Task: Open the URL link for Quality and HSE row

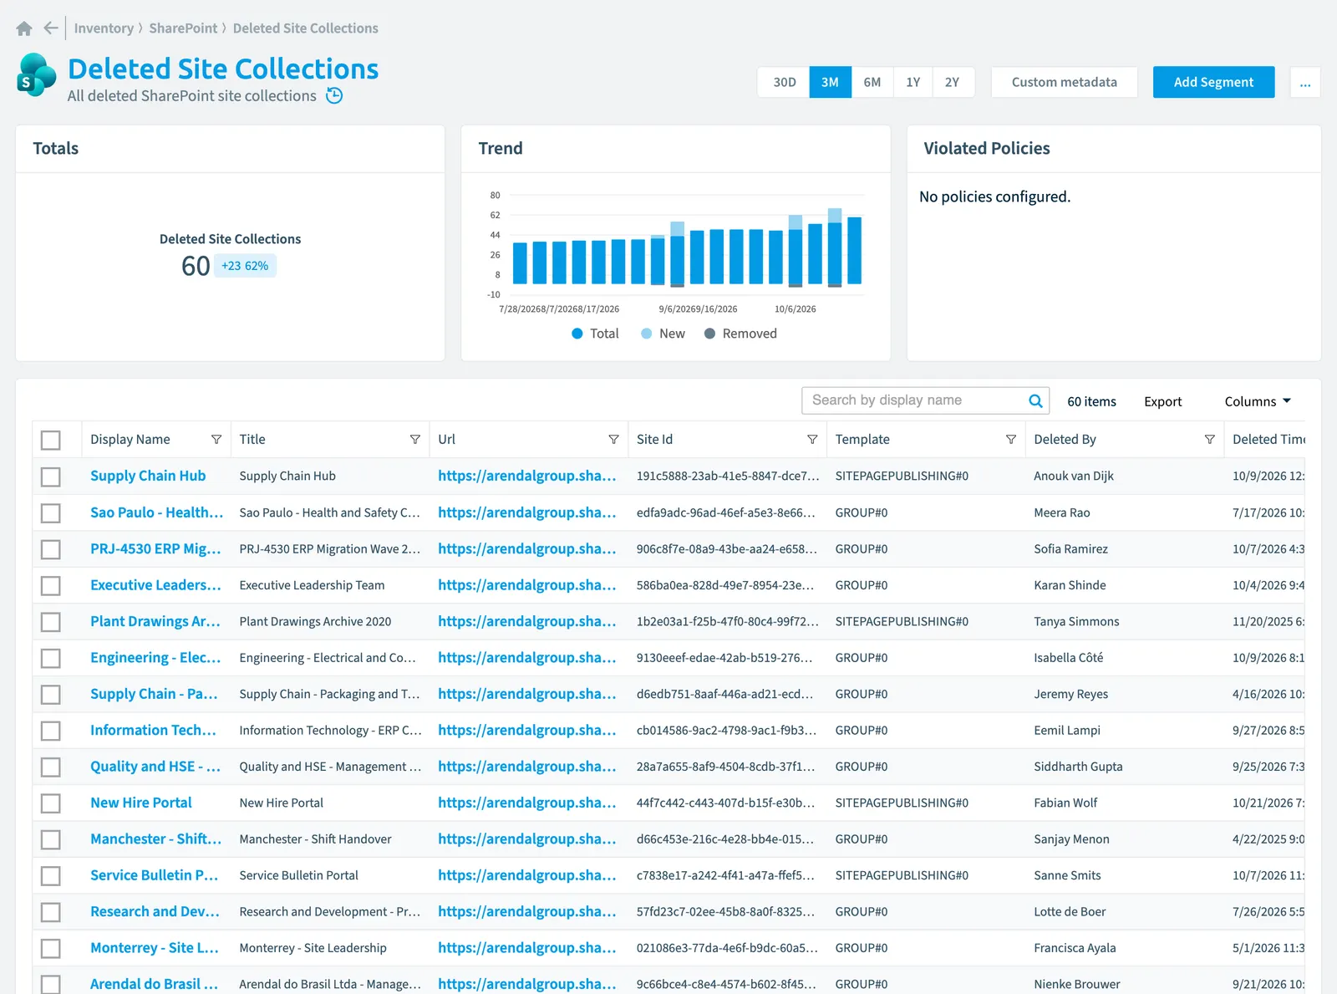Action: 526,766
